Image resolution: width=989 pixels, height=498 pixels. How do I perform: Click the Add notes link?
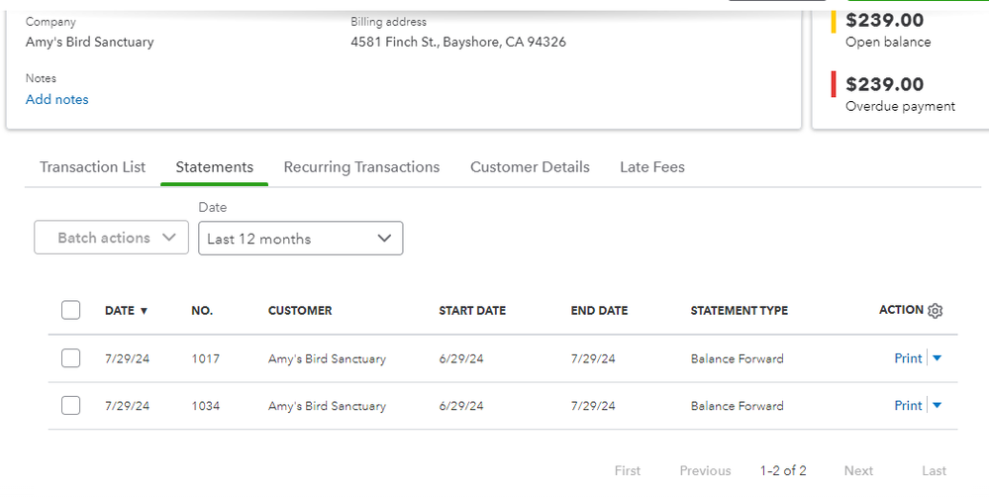56,100
